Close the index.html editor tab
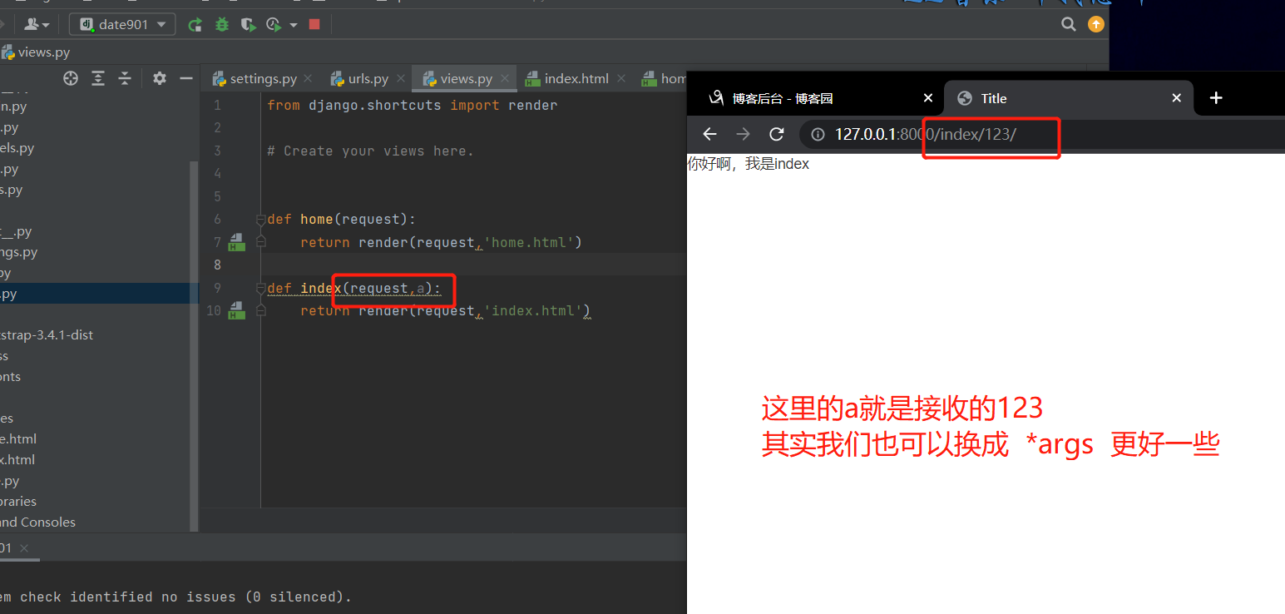 (620, 79)
